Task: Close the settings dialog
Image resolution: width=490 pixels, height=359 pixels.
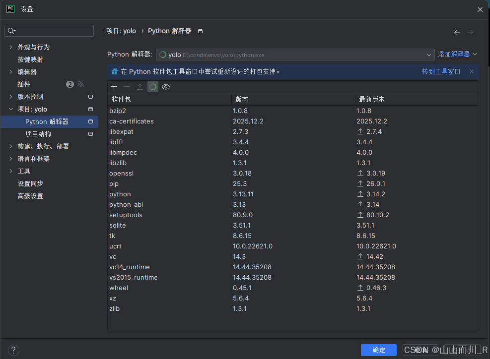Action: [480, 9]
